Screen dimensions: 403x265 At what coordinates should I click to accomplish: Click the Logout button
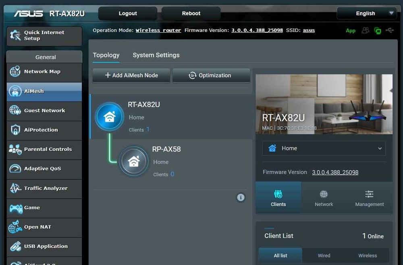coord(128,13)
